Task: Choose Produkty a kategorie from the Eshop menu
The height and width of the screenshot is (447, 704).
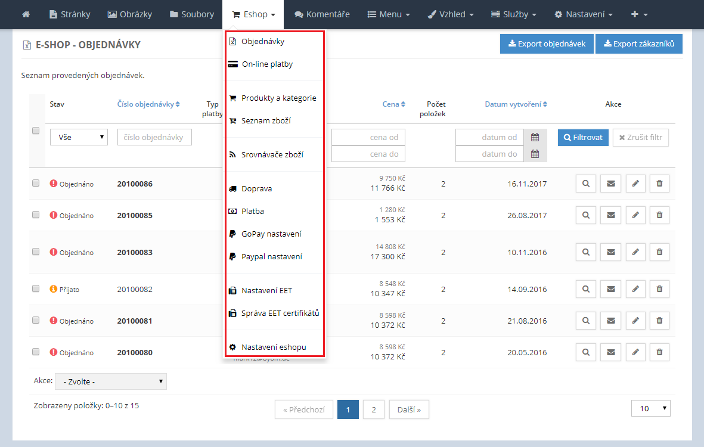Action: click(x=278, y=98)
